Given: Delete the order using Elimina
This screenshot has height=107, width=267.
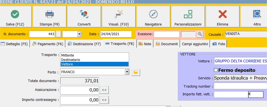Looking at the screenshot, I should [x=223, y=17].
